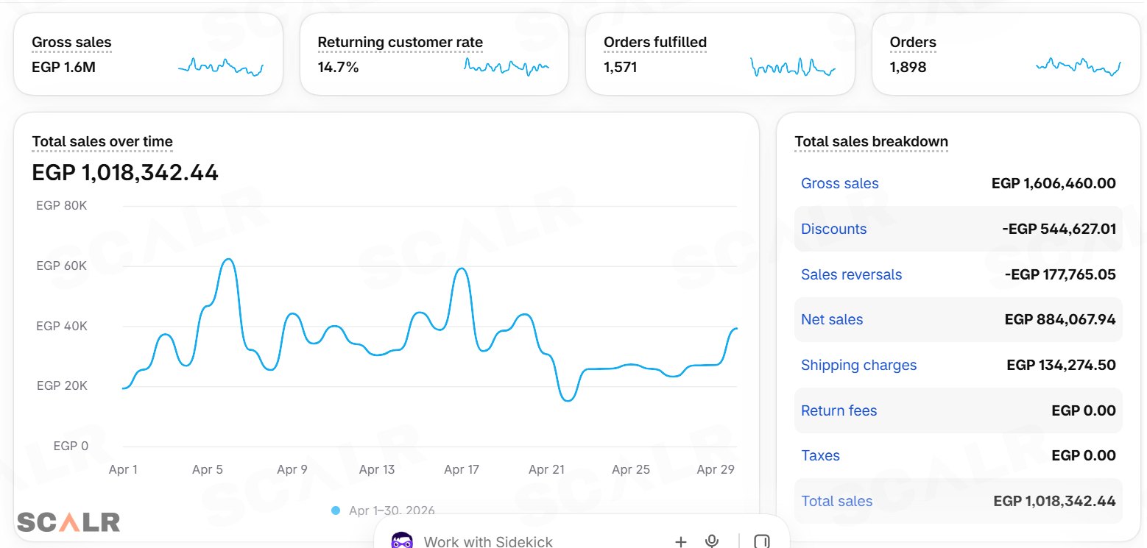The width and height of the screenshot is (1147, 548).
Task: Open the Sales reversals link
Action: coord(852,275)
